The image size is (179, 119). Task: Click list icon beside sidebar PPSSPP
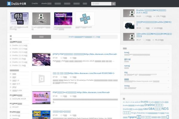tap(10, 107)
